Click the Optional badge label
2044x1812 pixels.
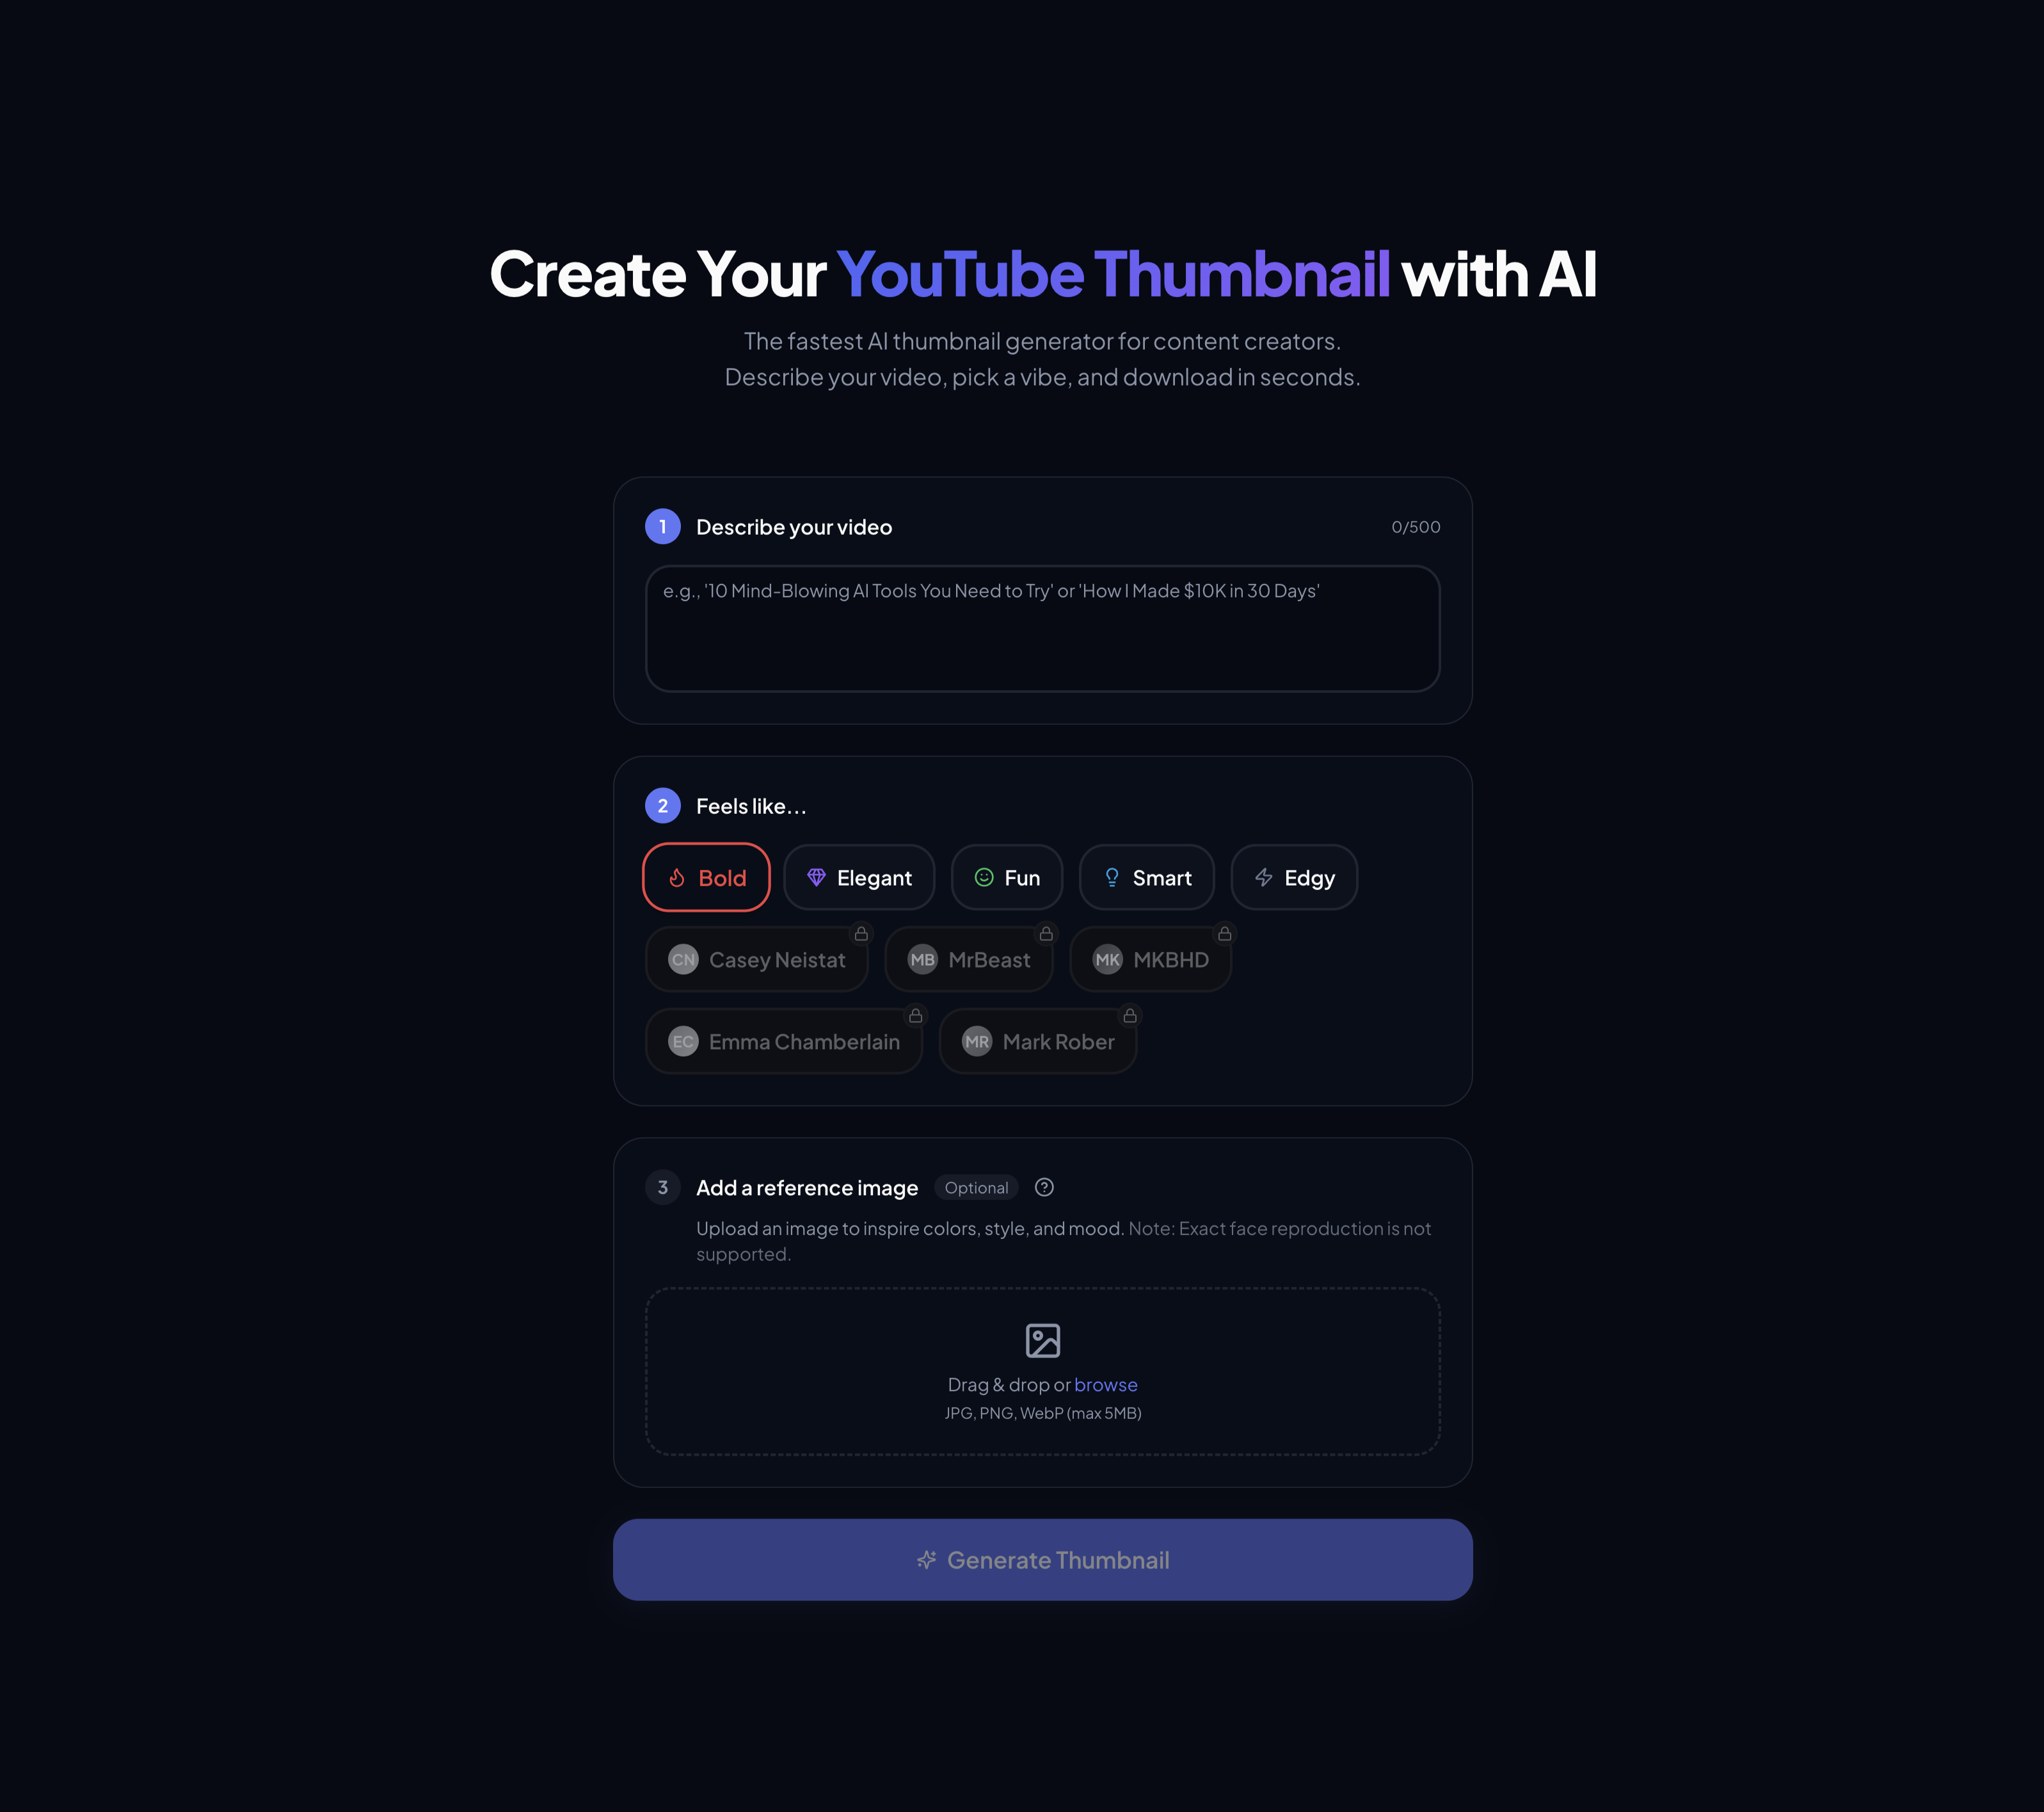(976, 1188)
